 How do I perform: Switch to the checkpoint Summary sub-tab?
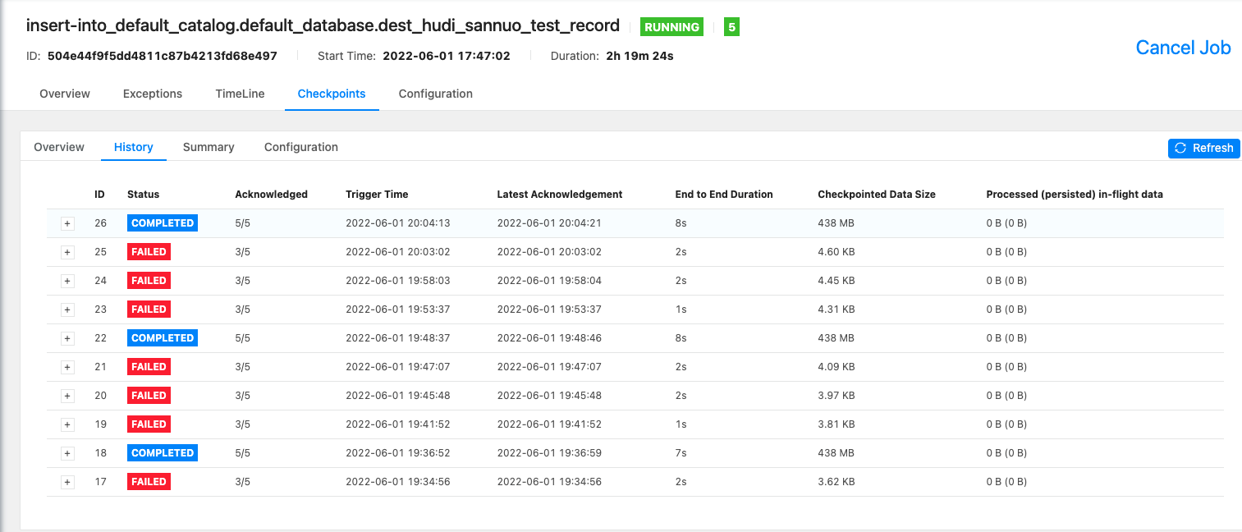(209, 147)
